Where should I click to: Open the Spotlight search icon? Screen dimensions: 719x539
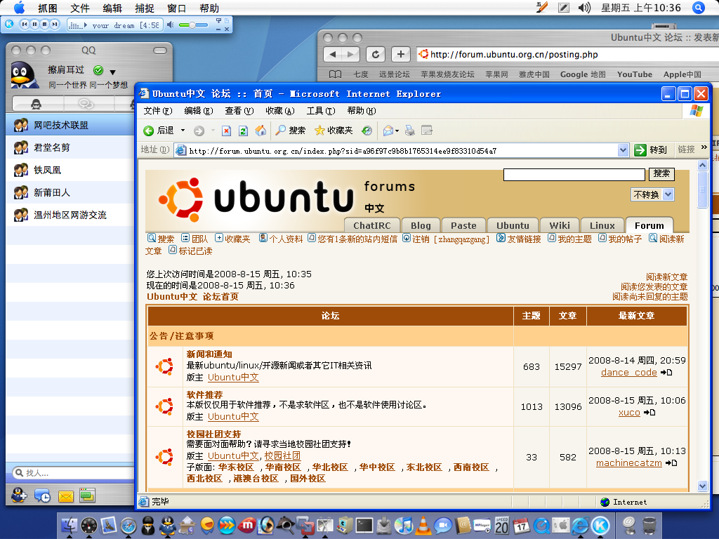[x=699, y=8]
